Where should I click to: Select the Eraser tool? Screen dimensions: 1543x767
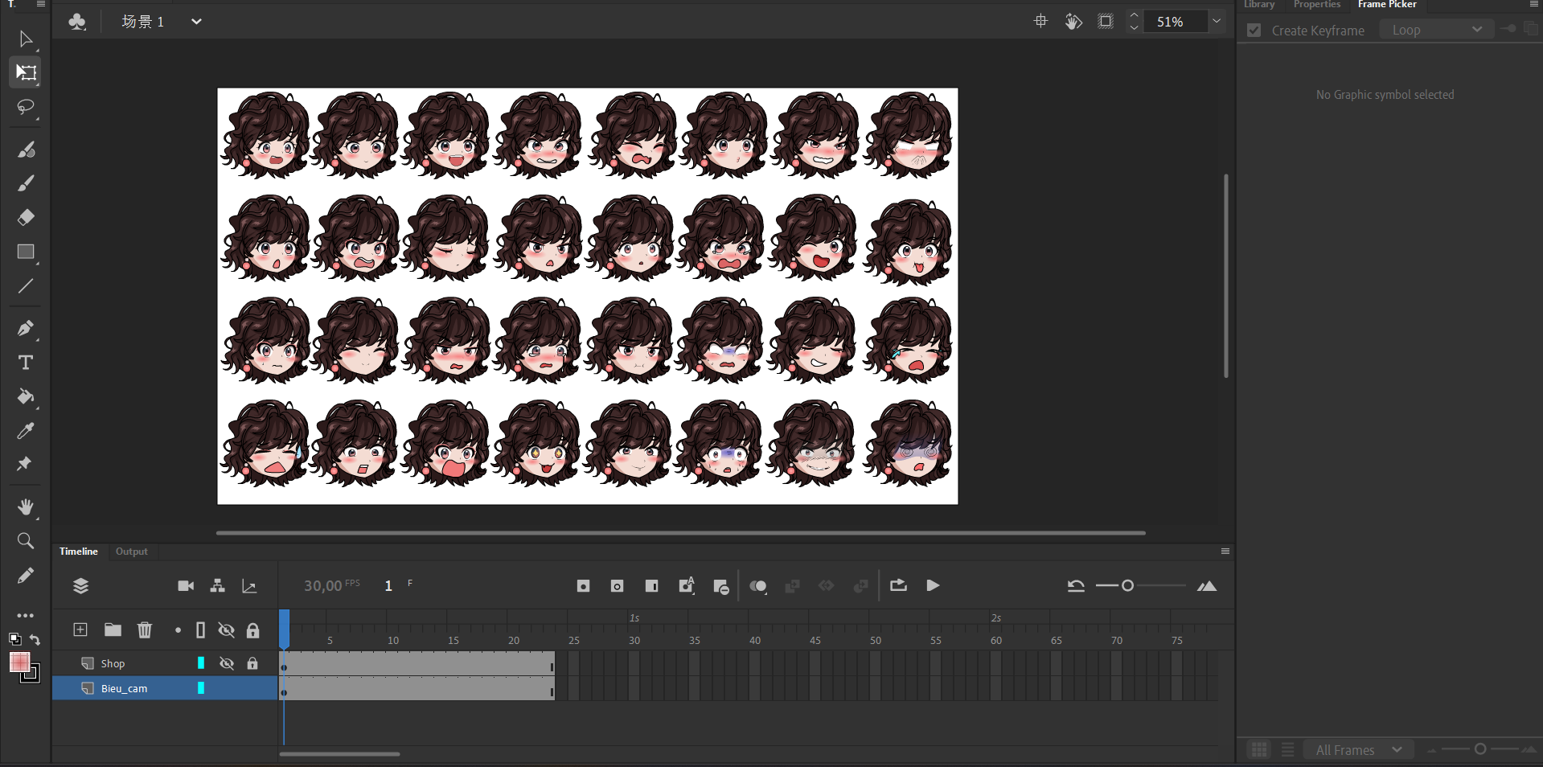click(26, 218)
